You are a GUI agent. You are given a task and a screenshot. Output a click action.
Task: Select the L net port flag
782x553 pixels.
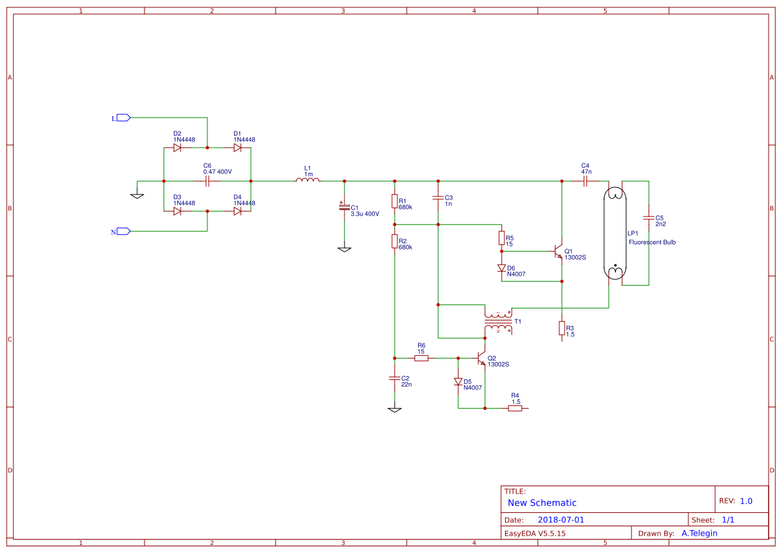point(122,117)
